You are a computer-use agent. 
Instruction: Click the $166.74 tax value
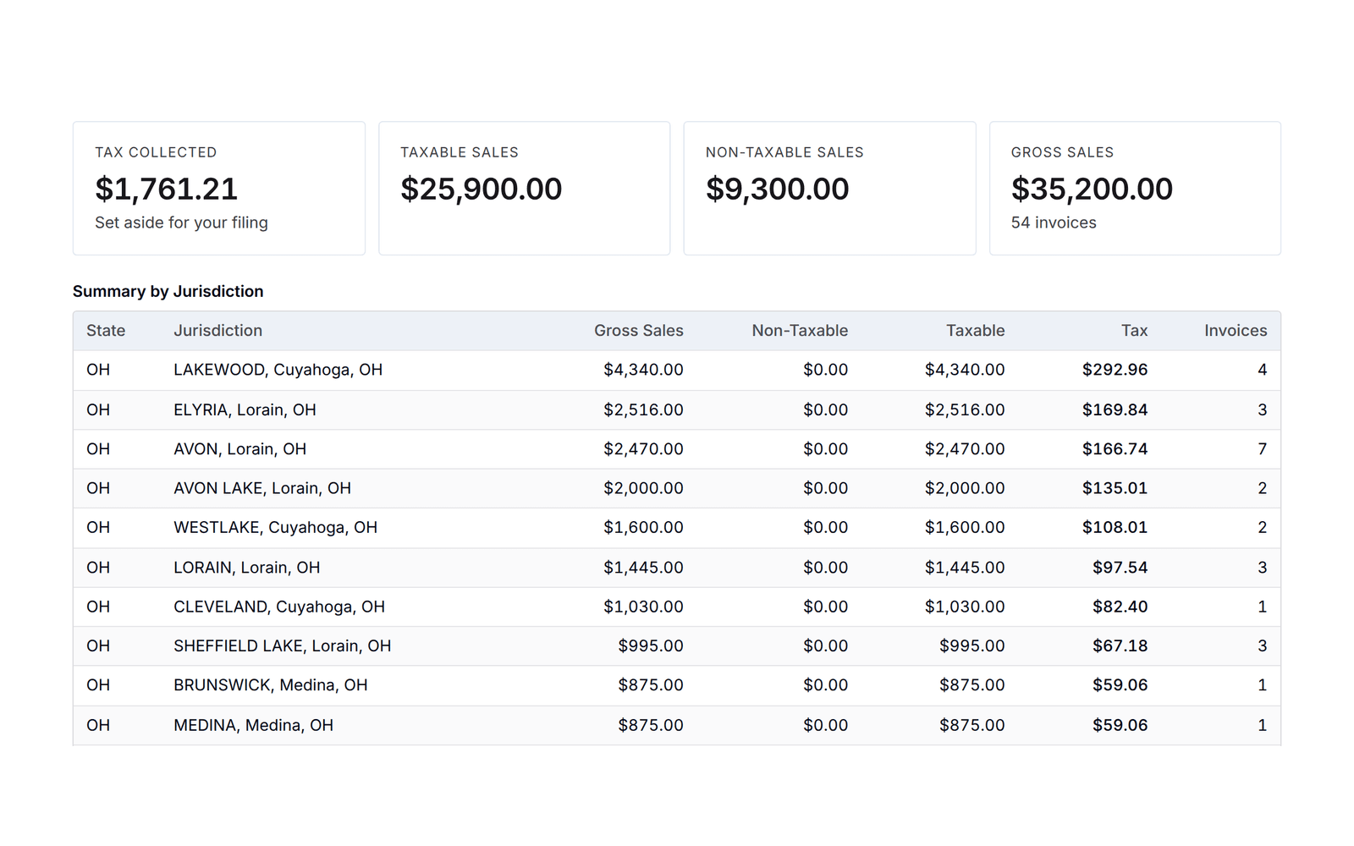click(1115, 449)
